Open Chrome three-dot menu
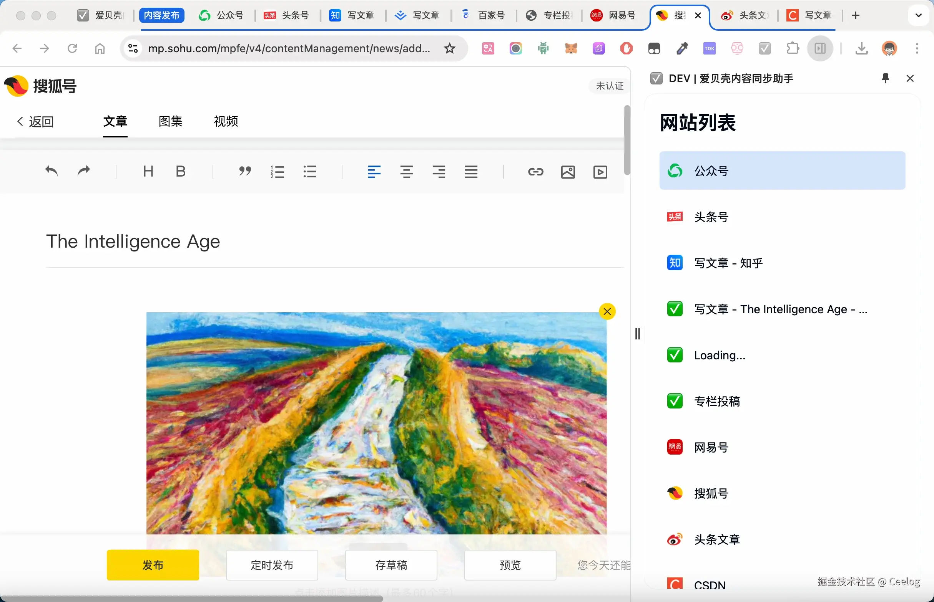The image size is (934, 602). [917, 48]
